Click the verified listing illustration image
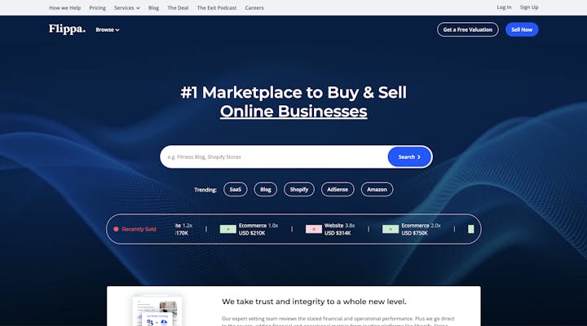Screen dimensions: 587x326 [x=157, y=311]
